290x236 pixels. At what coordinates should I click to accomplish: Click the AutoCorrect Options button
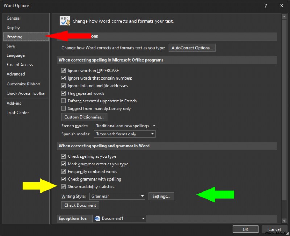click(x=192, y=47)
